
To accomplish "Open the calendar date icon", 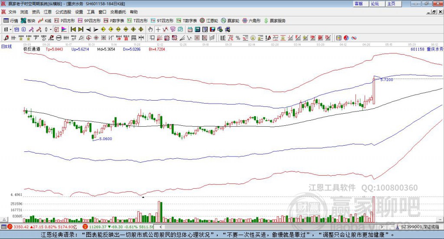I will point(190,29).
